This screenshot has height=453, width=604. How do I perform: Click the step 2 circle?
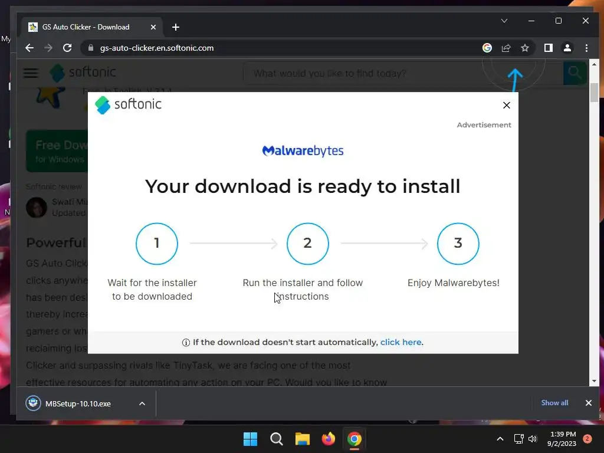click(307, 244)
